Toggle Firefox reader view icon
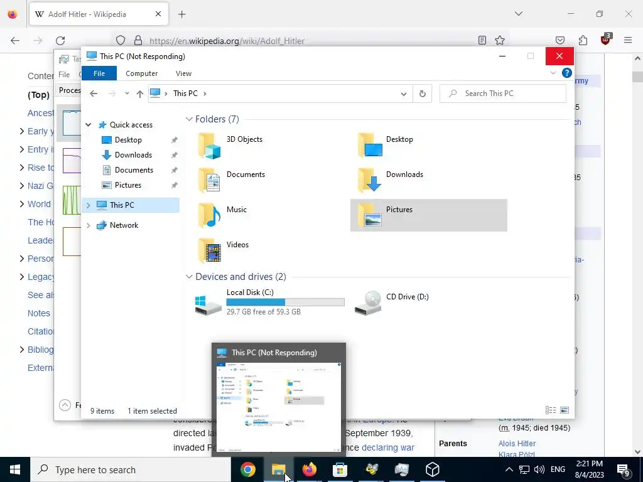The width and height of the screenshot is (643, 482). pos(482,40)
